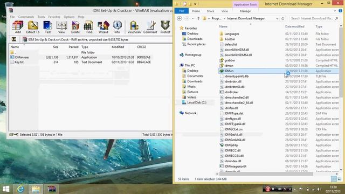Click the Search Internet Download Manager field
This screenshot has width=345, height=194.
[x=314, y=18]
